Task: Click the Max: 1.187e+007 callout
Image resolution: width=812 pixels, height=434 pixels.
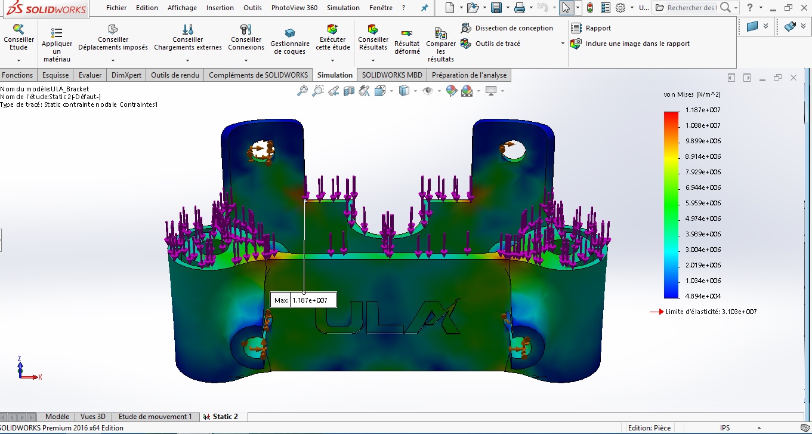Action: 304,300
